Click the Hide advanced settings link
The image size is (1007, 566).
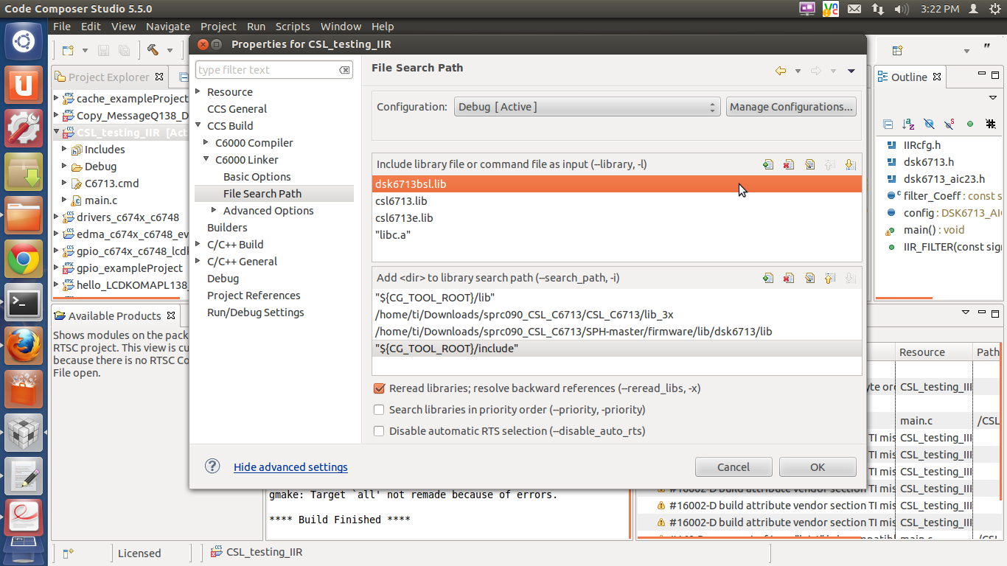click(x=290, y=467)
